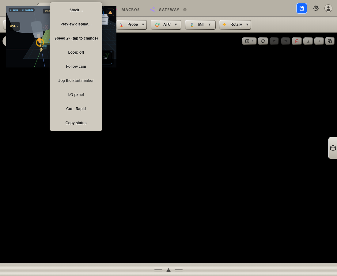
Task: Click the orange warning triangle icon
Action: coord(110,12)
